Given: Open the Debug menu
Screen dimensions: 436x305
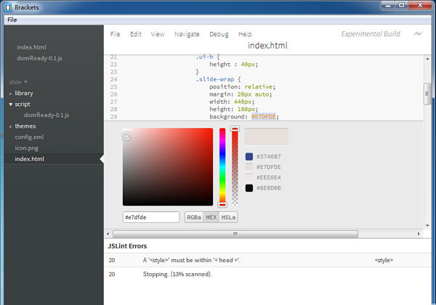Looking at the screenshot, I should pos(219,34).
